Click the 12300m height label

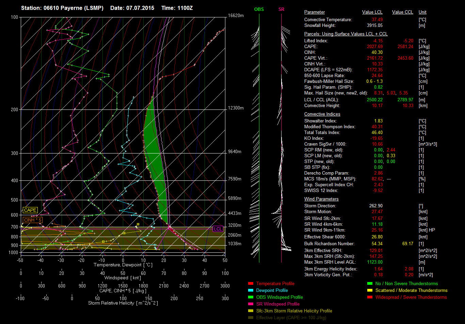pos(237,108)
